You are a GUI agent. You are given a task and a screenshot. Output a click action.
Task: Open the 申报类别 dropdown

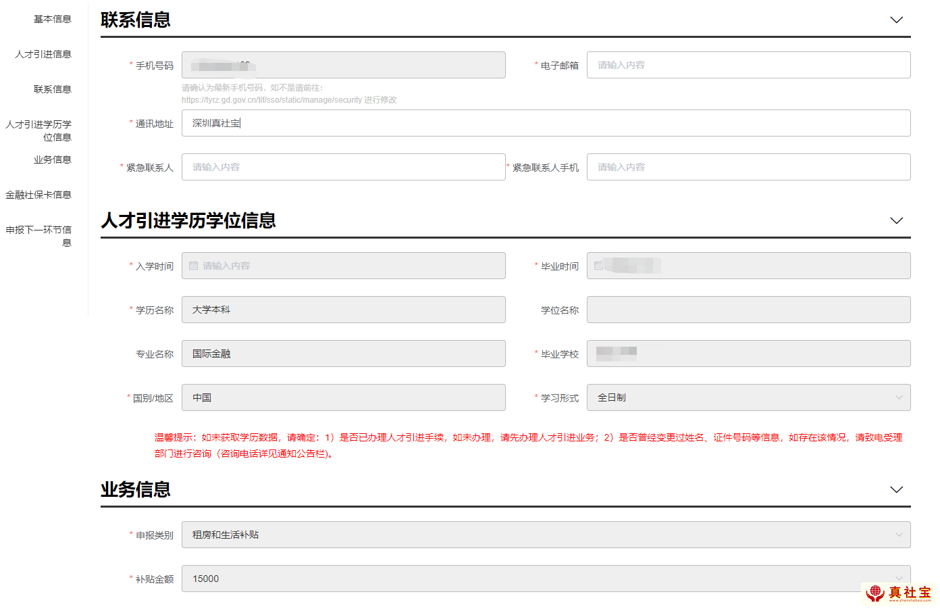coord(546,535)
